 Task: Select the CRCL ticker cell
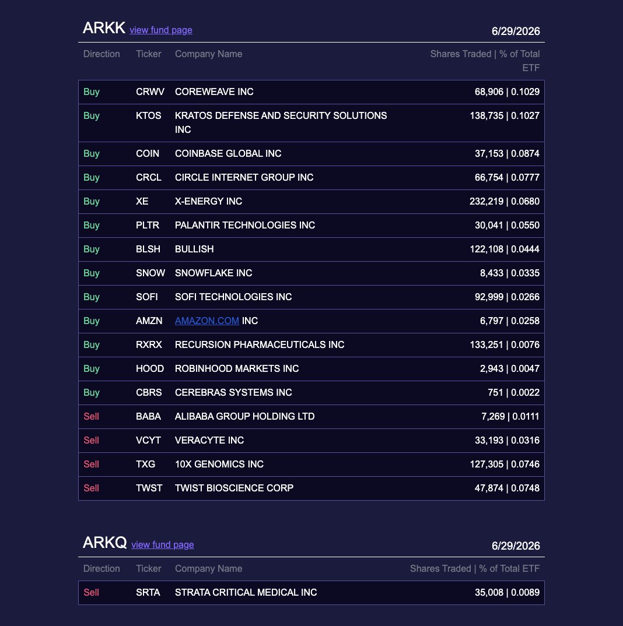tap(149, 178)
